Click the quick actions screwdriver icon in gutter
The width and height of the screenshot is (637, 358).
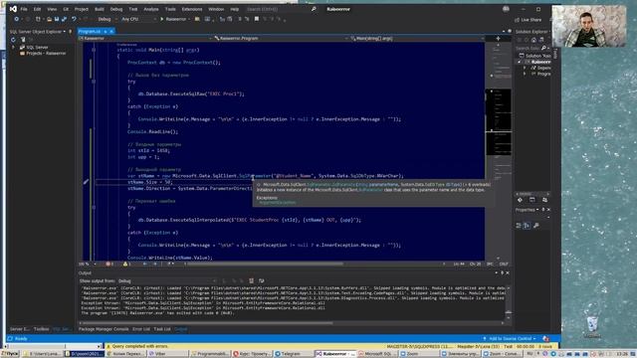click(x=86, y=182)
